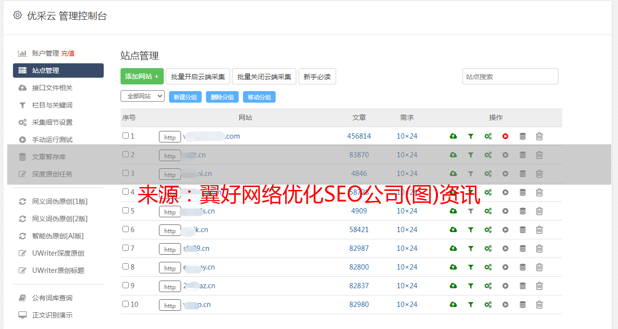Open 账户管理 in the sidebar
Viewport: 618px width, 329px height.
click(45, 53)
